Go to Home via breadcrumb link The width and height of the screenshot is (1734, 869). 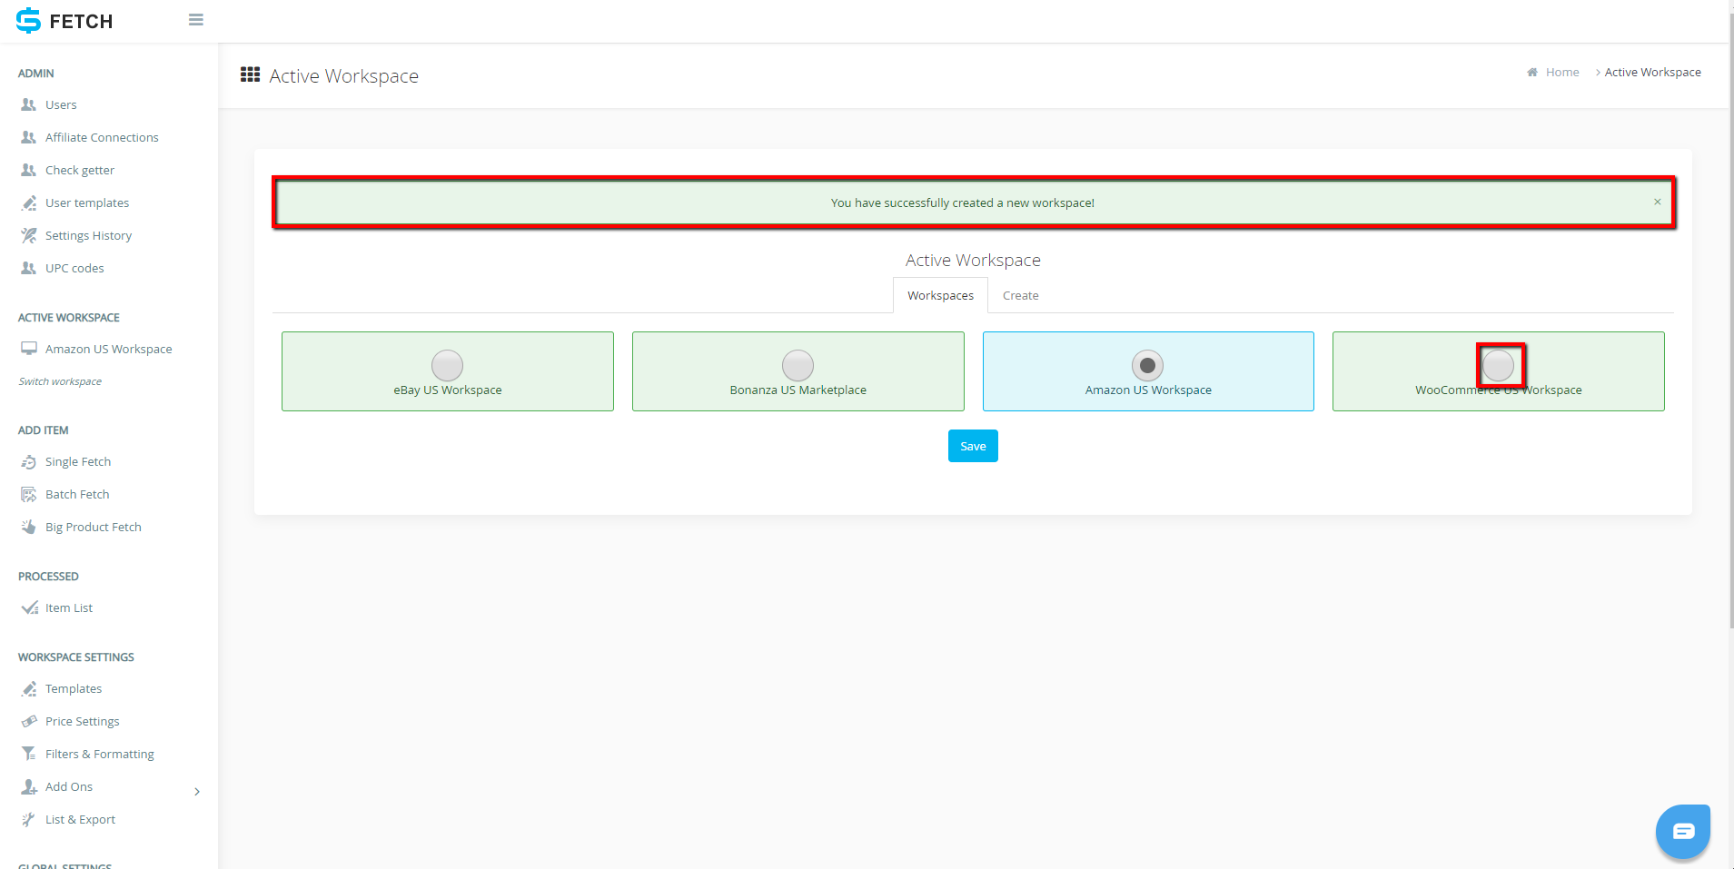(1562, 73)
